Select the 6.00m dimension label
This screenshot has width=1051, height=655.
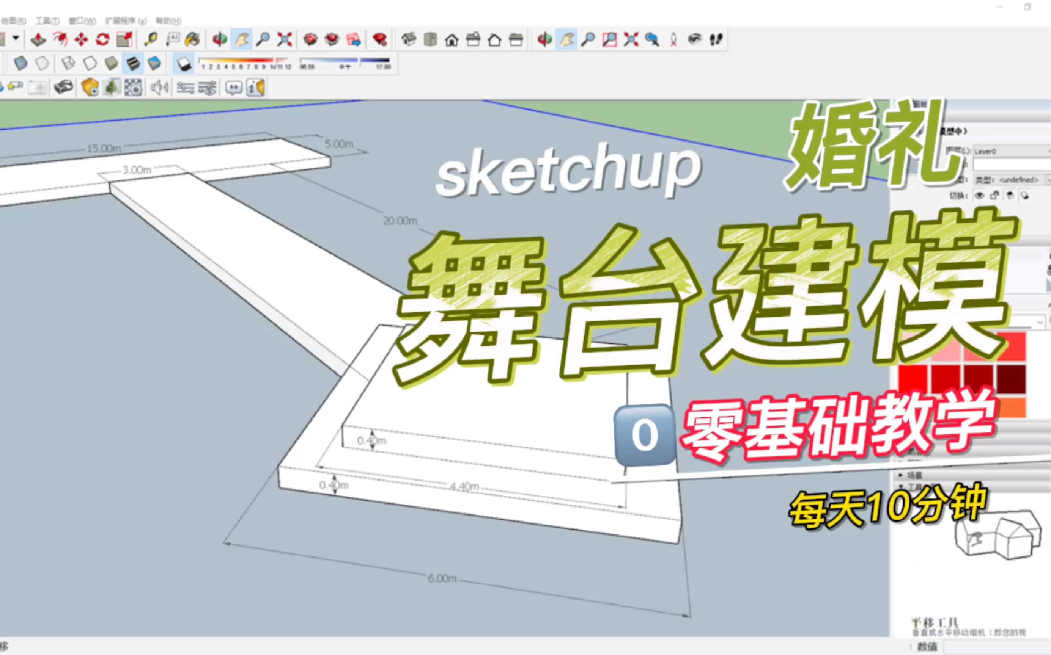pyautogui.click(x=442, y=578)
